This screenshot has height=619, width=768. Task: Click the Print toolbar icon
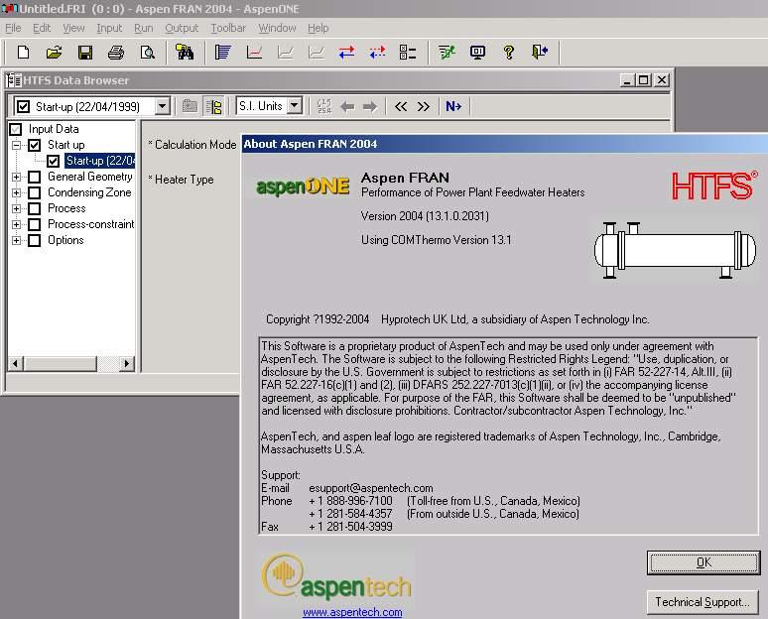coord(116,52)
